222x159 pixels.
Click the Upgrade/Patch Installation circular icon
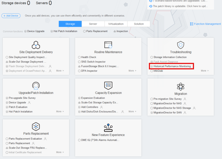36,86
